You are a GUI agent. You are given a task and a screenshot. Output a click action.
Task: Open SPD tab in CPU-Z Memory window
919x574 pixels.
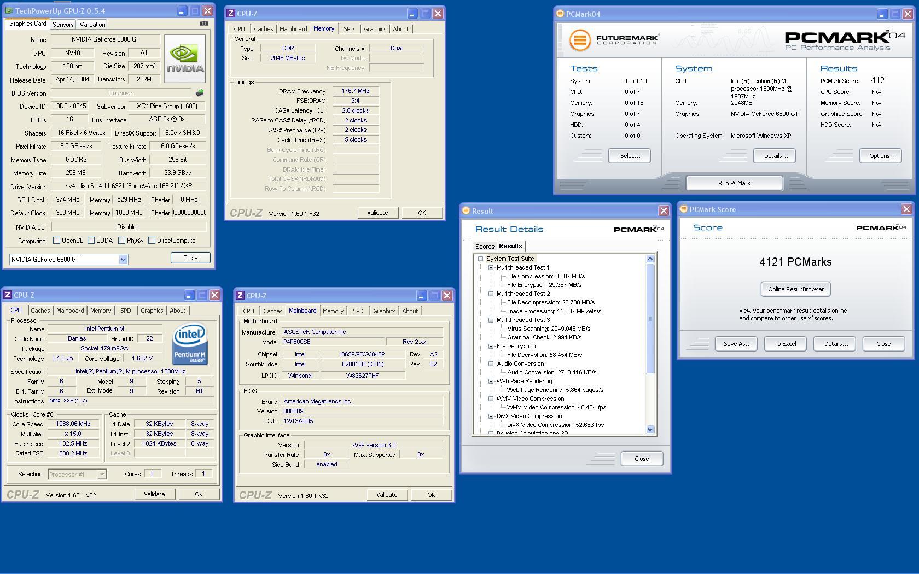click(349, 29)
